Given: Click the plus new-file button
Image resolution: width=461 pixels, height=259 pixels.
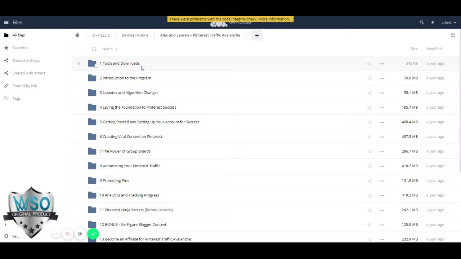Looking at the screenshot, I should point(257,35).
